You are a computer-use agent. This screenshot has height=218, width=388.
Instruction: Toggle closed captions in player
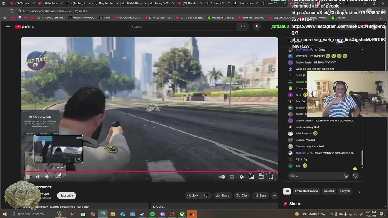click(232, 177)
